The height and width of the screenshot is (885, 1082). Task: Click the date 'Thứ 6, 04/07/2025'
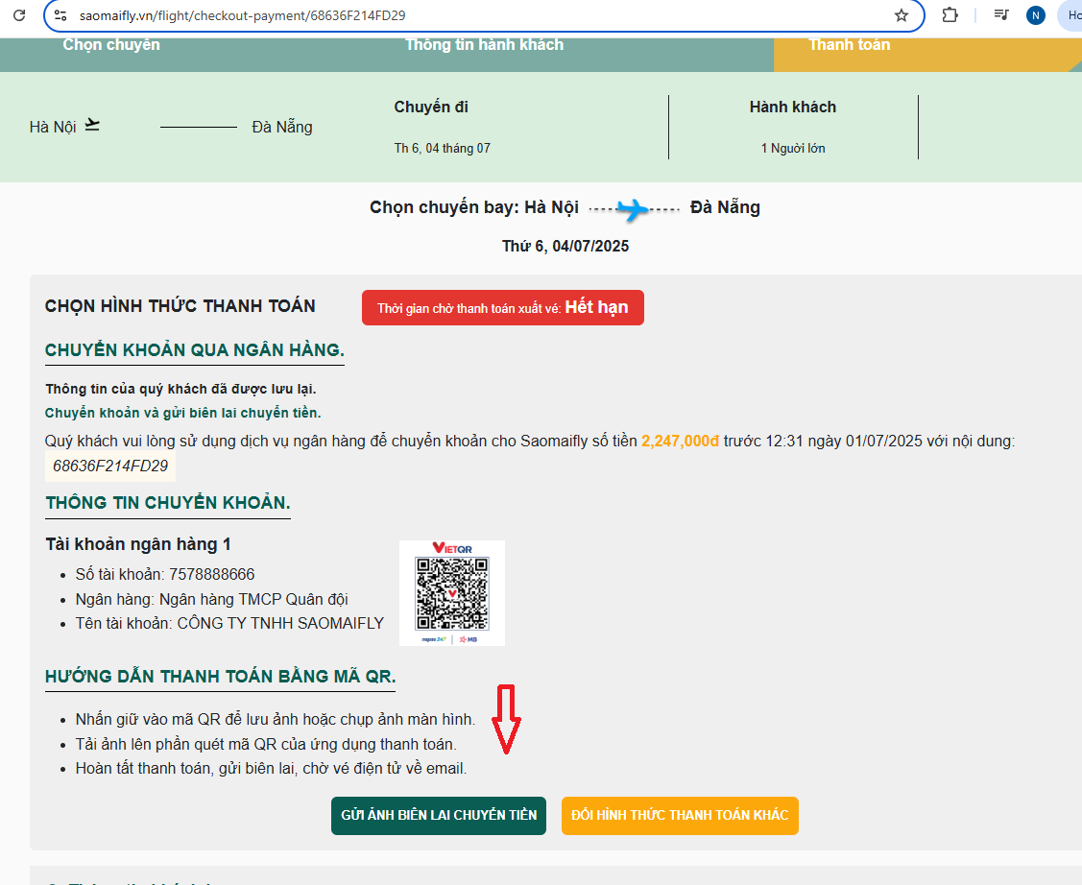[x=565, y=247]
